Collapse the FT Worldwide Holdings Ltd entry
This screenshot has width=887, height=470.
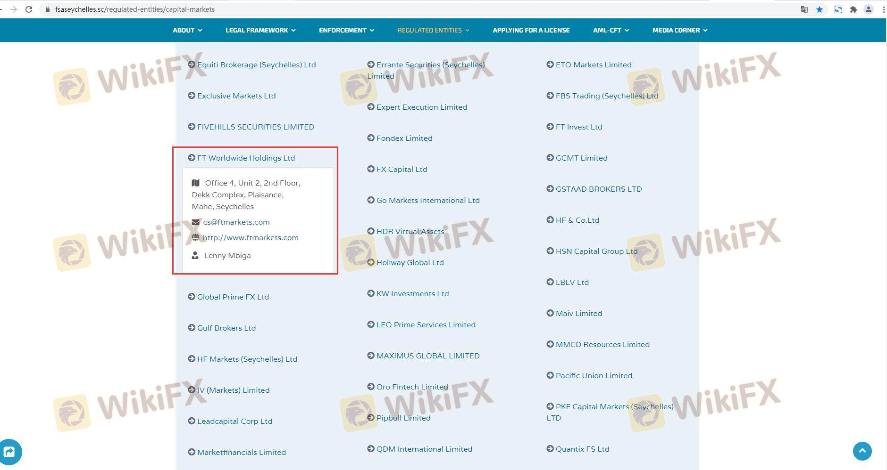245,158
